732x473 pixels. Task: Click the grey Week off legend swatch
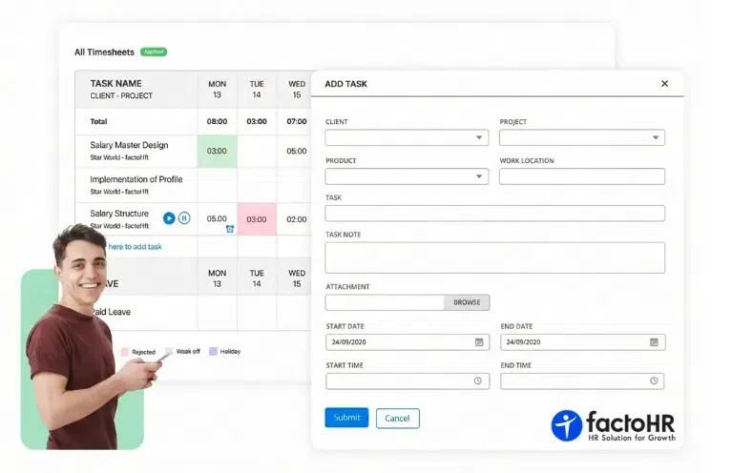point(169,351)
